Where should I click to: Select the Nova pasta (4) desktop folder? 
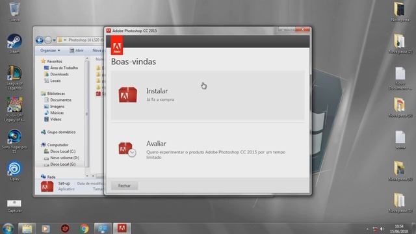(400, 171)
